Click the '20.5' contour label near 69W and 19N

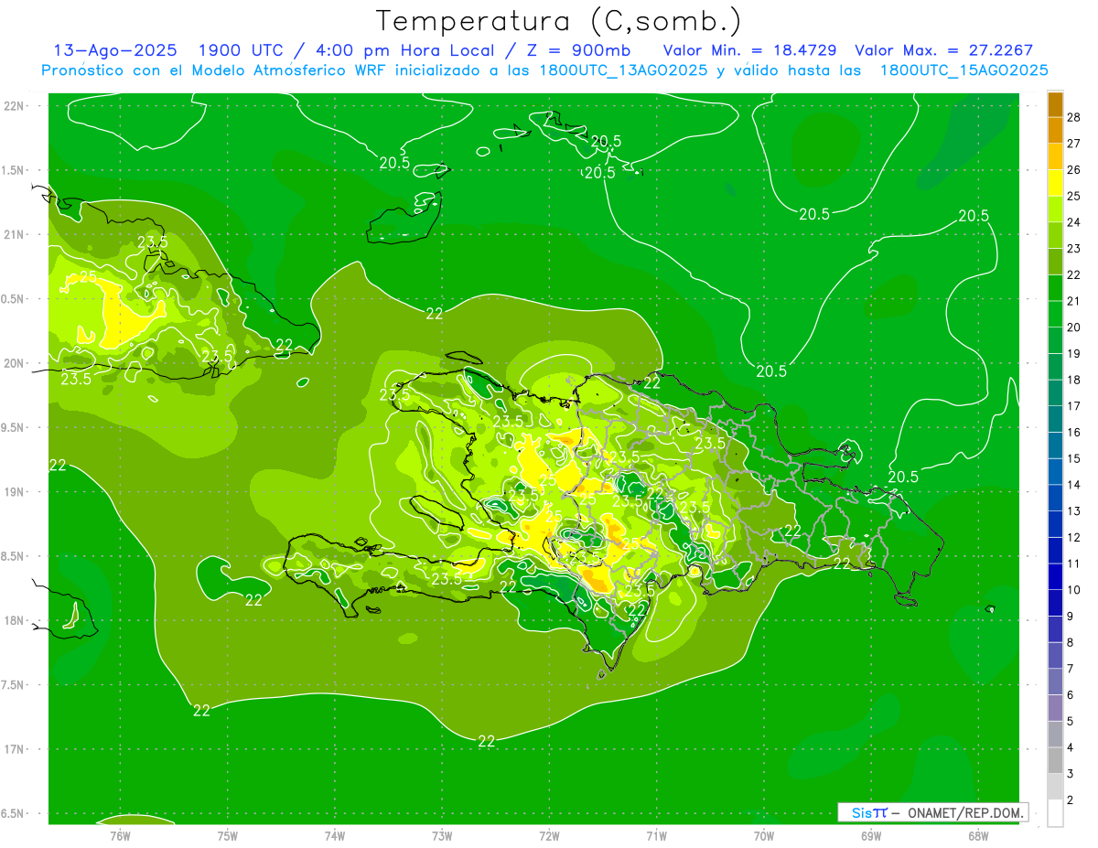point(903,478)
